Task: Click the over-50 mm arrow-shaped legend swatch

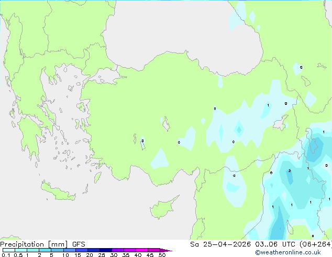Action: pos(165,250)
